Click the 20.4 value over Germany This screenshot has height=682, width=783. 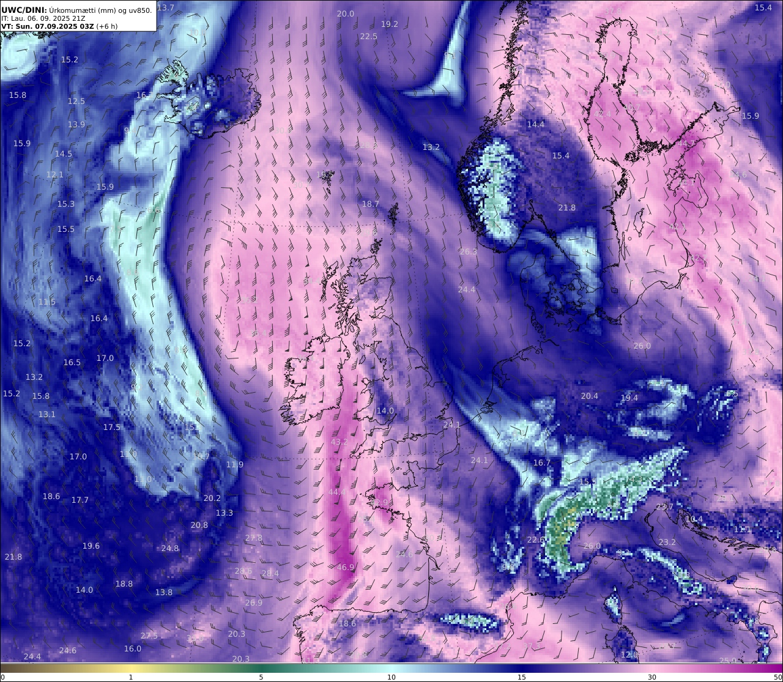[x=590, y=396]
